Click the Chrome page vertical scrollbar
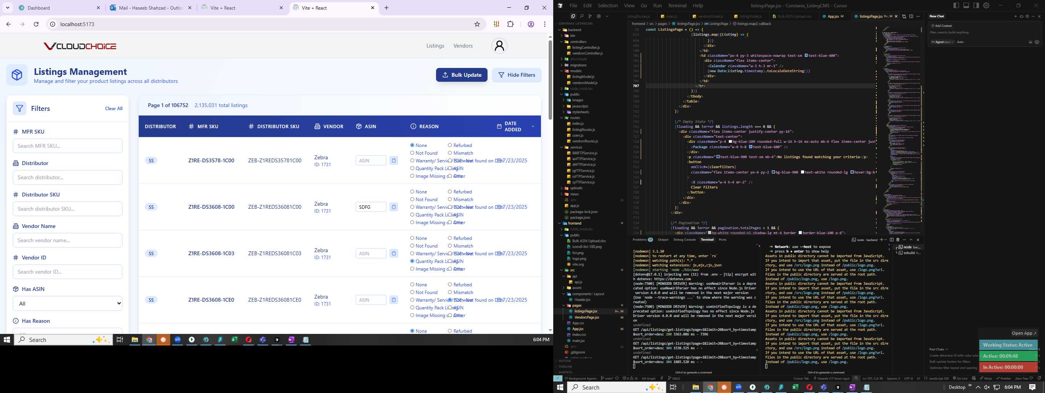This screenshot has width=1045, height=393. 550,80
